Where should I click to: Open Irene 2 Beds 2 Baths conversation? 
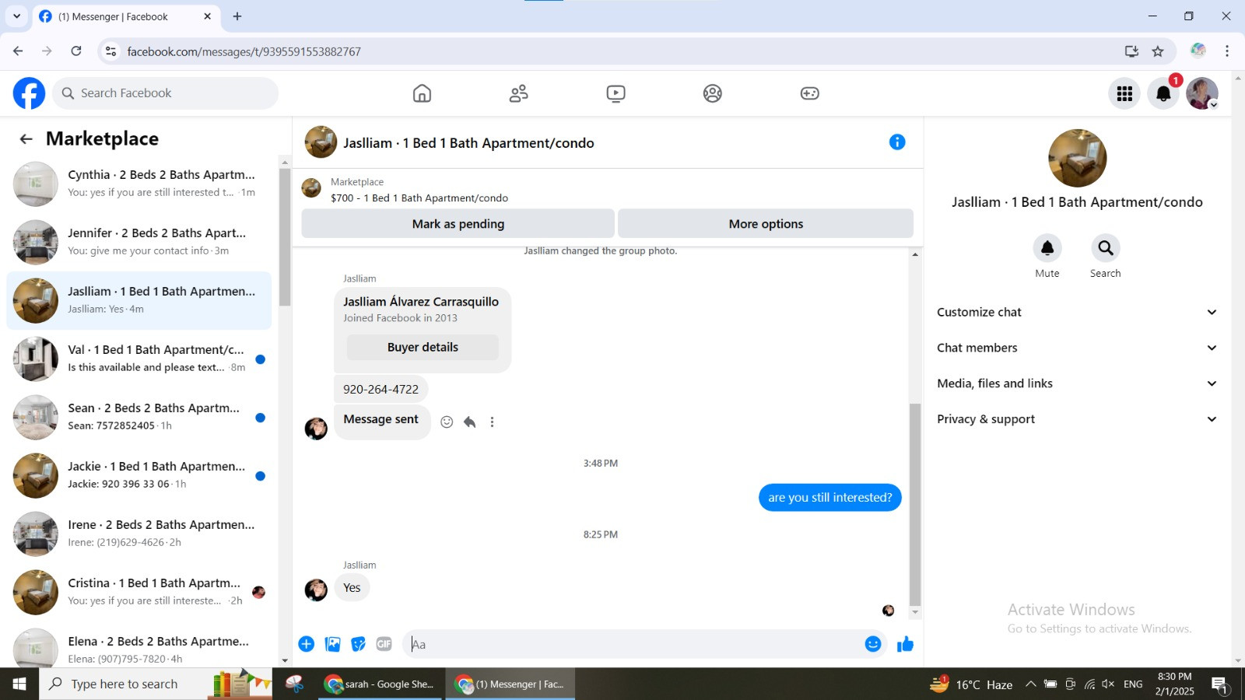(139, 534)
